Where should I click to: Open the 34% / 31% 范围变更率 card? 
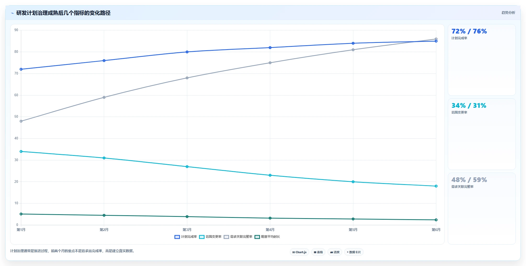482,134
